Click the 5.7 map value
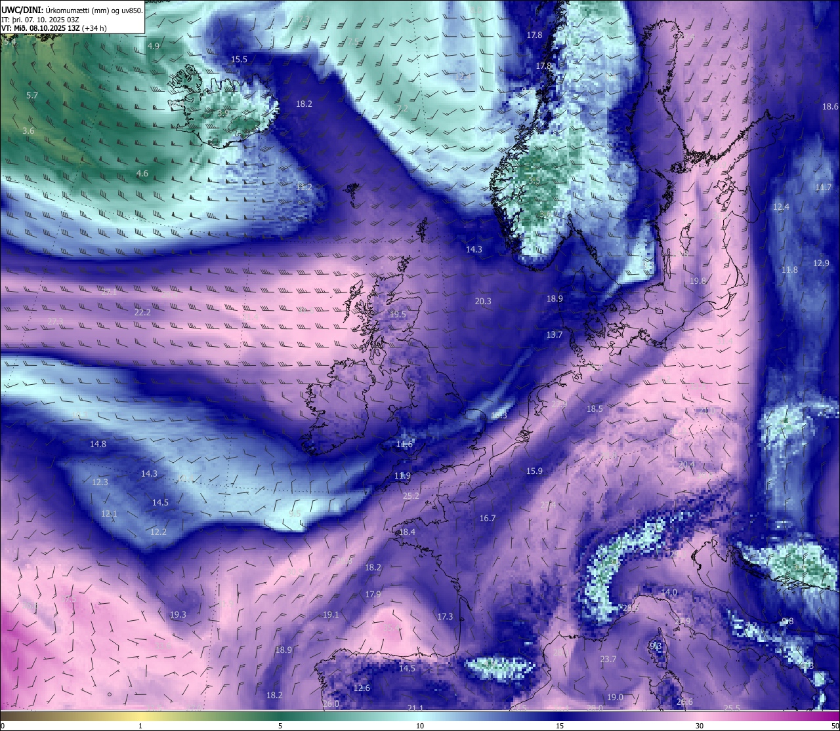This screenshot has width=840, height=731. [31, 95]
